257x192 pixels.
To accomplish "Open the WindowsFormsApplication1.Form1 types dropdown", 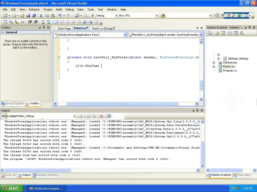I will pos(125,34).
